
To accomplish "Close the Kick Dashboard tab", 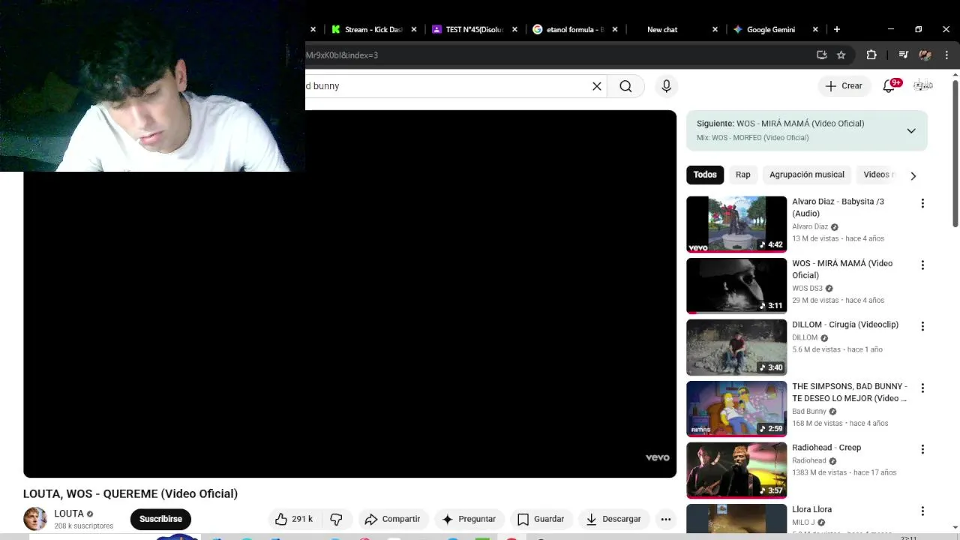I will [414, 29].
